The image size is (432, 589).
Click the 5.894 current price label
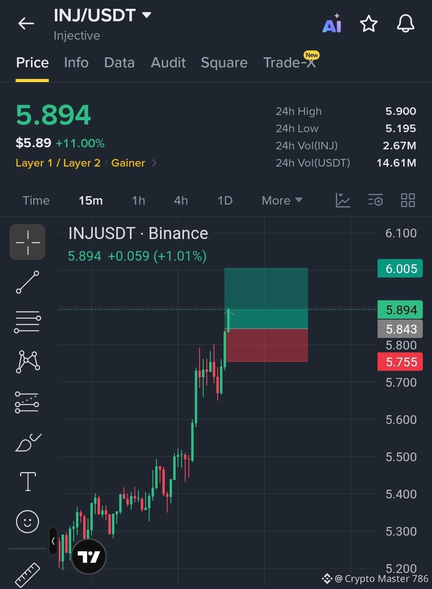click(x=400, y=310)
